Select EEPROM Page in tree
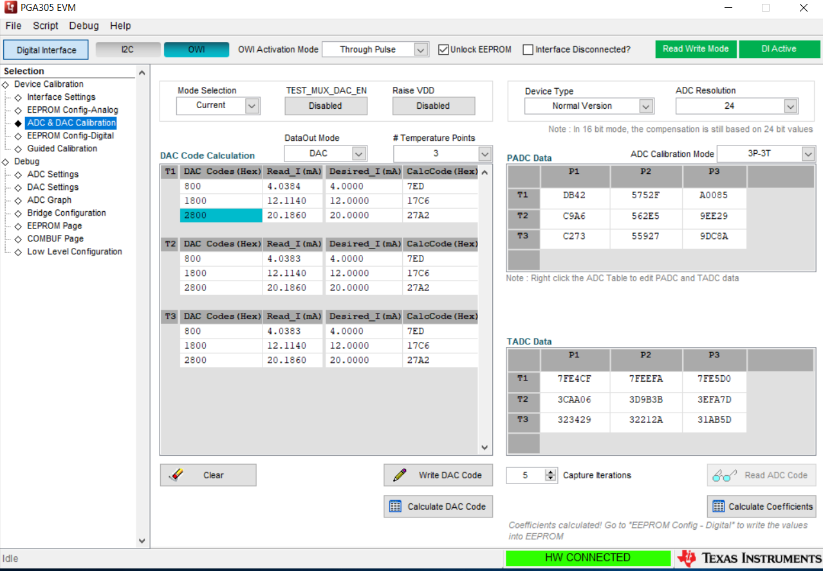The width and height of the screenshot is (823, 571). click(55, 226)
